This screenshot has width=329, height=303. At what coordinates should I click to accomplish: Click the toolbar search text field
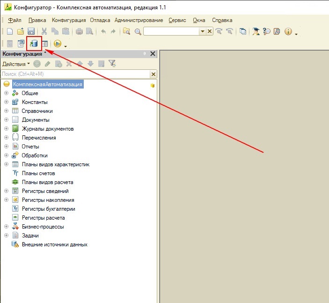(171, 31)
